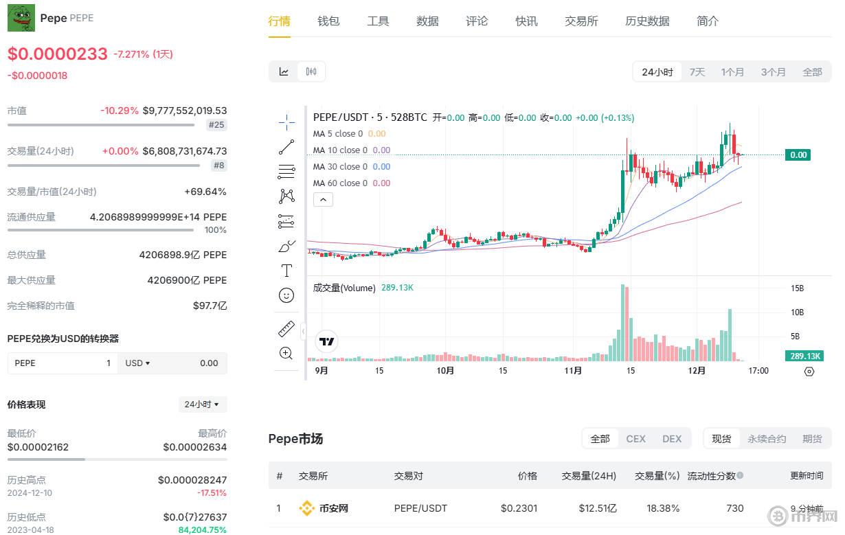Open chart settings gear icon

click(809, 372)
